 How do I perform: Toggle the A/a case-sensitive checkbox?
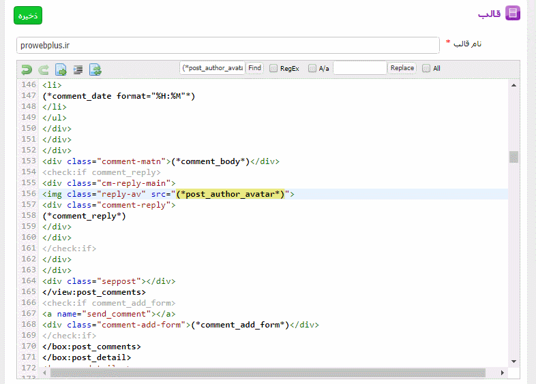pos(312,68)
